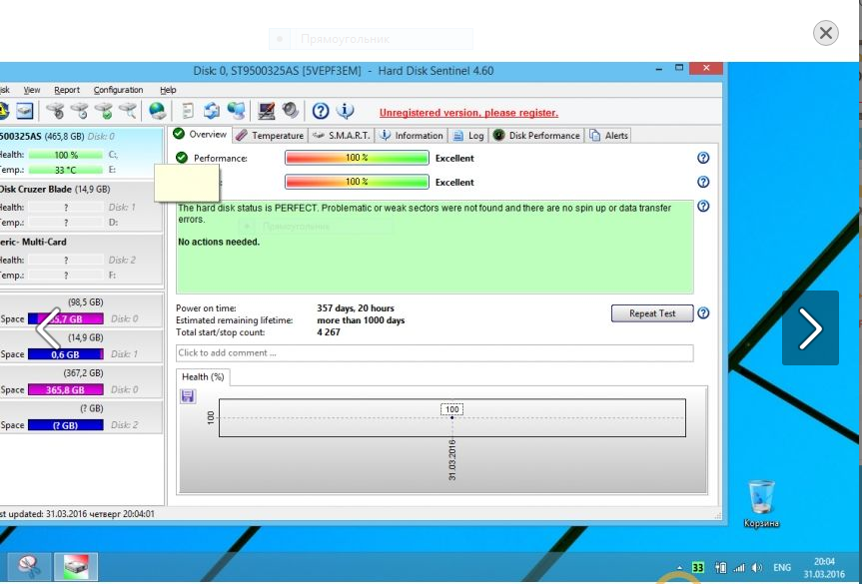The image size is (862, 584).
Task: Click the blue question mark help toolbar icon
Action: click(321, 112)
